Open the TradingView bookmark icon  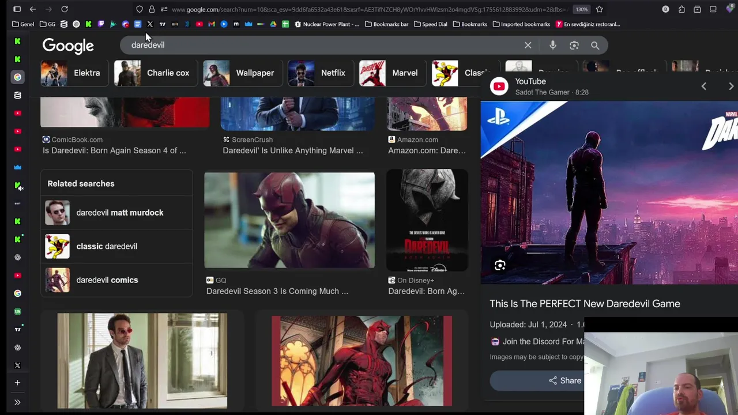click(x=162, y=24)
